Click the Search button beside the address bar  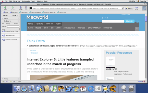point(129,8)
